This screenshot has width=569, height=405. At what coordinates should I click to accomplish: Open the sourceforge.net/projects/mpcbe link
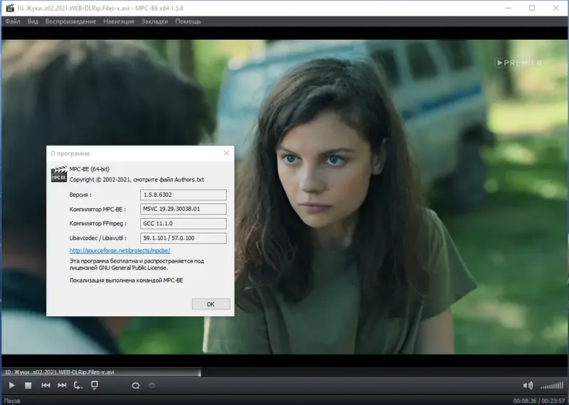point(119,251)
